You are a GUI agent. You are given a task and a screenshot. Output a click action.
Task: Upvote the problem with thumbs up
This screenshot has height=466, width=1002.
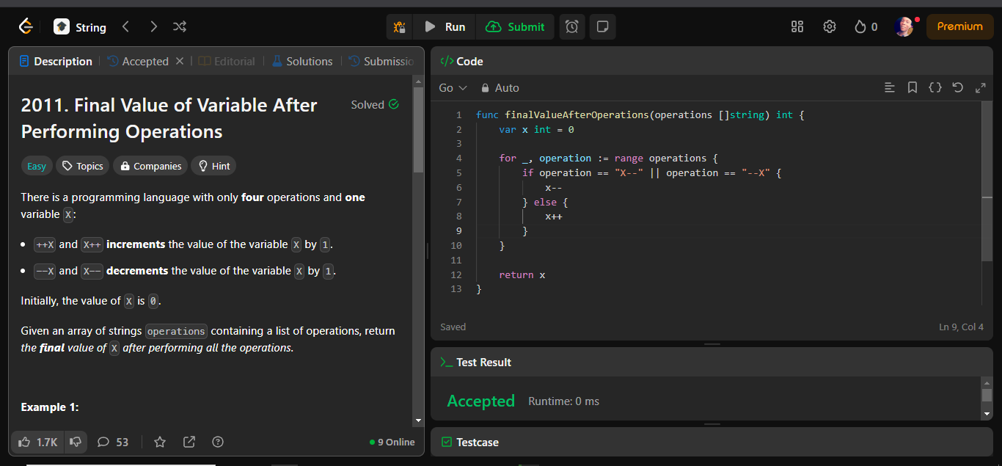click(x=38, y=442)
